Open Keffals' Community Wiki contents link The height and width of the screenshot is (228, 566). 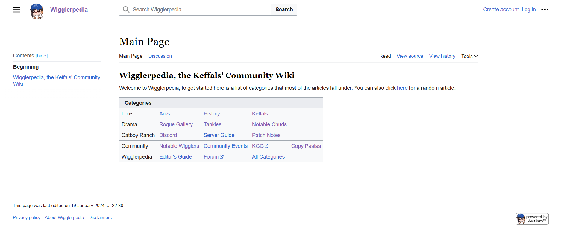(57, 80)
